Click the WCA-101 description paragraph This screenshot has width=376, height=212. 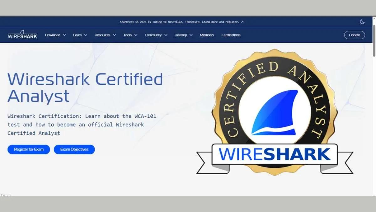coord(82,125)
